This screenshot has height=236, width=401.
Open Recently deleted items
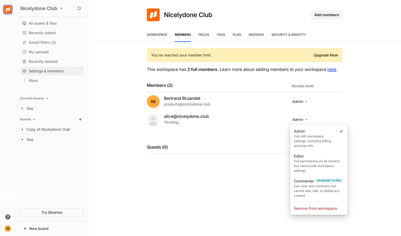tap(43, 61)
